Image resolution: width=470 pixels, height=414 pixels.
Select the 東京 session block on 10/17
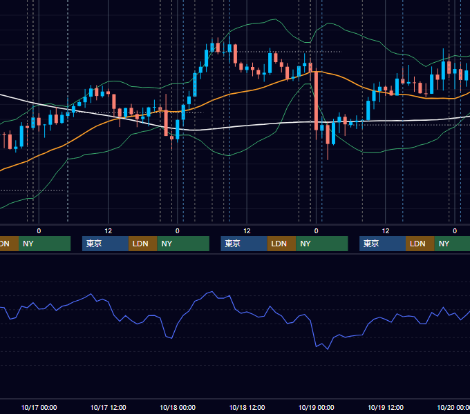[x=106, y=244]
